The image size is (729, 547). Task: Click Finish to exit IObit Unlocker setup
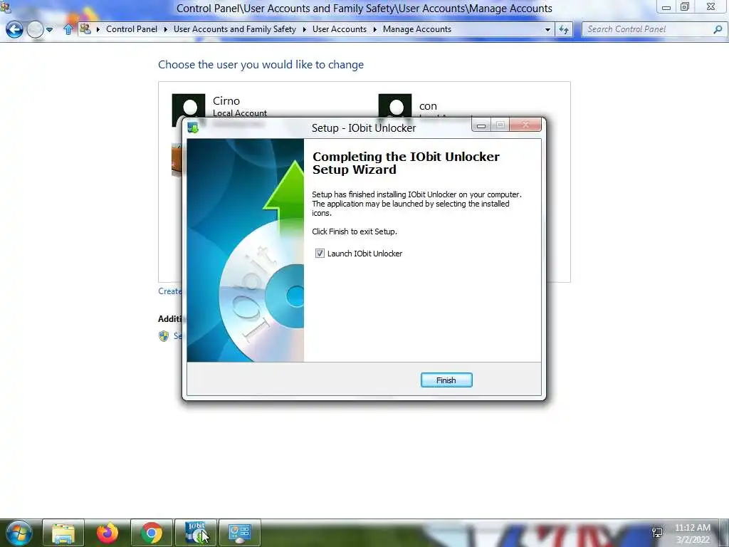[x=446, y=380]
